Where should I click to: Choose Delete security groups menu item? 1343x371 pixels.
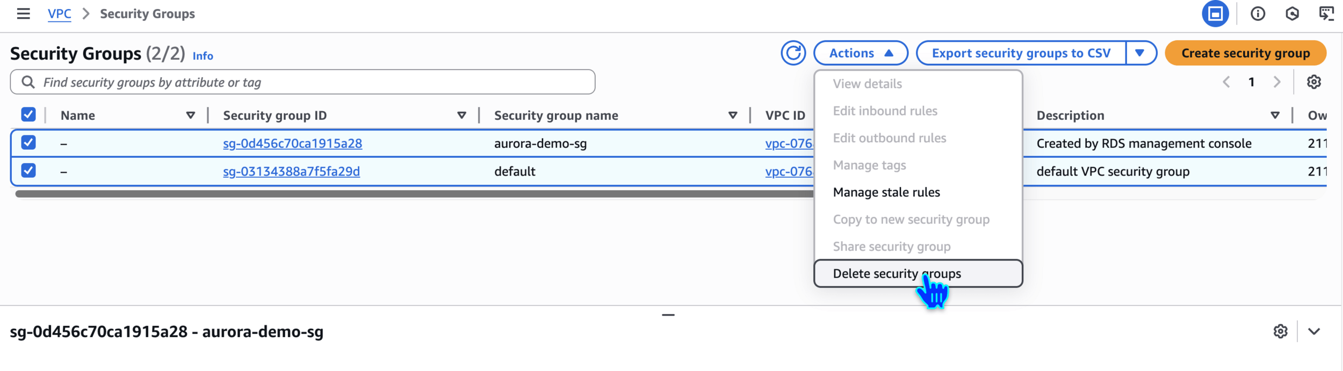(x=897, y=273)
